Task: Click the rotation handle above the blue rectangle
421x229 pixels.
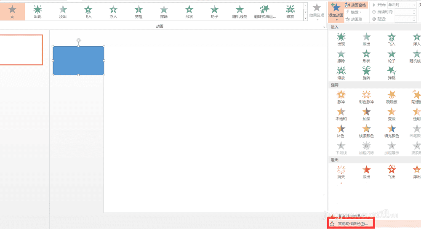Action: (x=78, y=40)
